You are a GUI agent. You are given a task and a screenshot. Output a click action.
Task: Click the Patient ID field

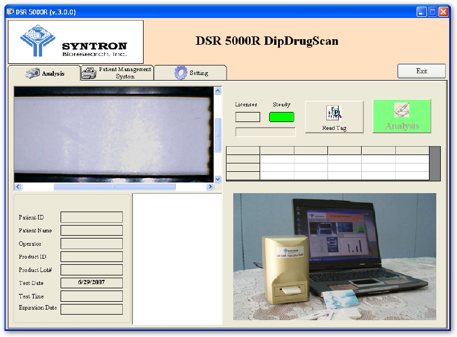click(91, 217)
